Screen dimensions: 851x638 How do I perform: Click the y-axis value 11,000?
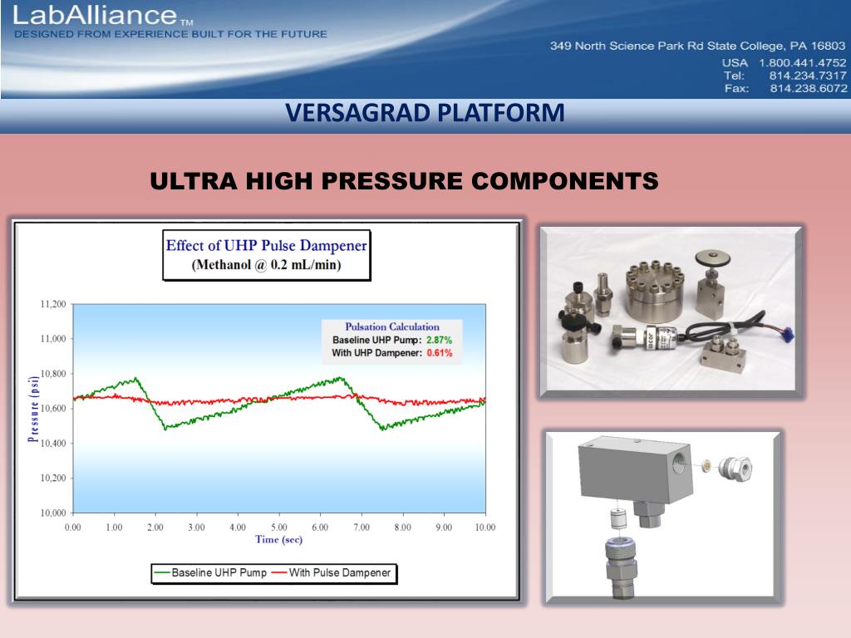tap(53, 339)
